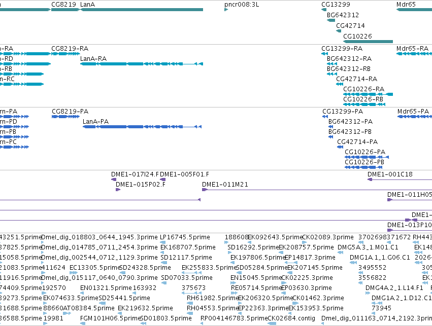Screen dimensions: 432x326
Task: Select the 3556822 EST label
Action: (x=372, y=278)
